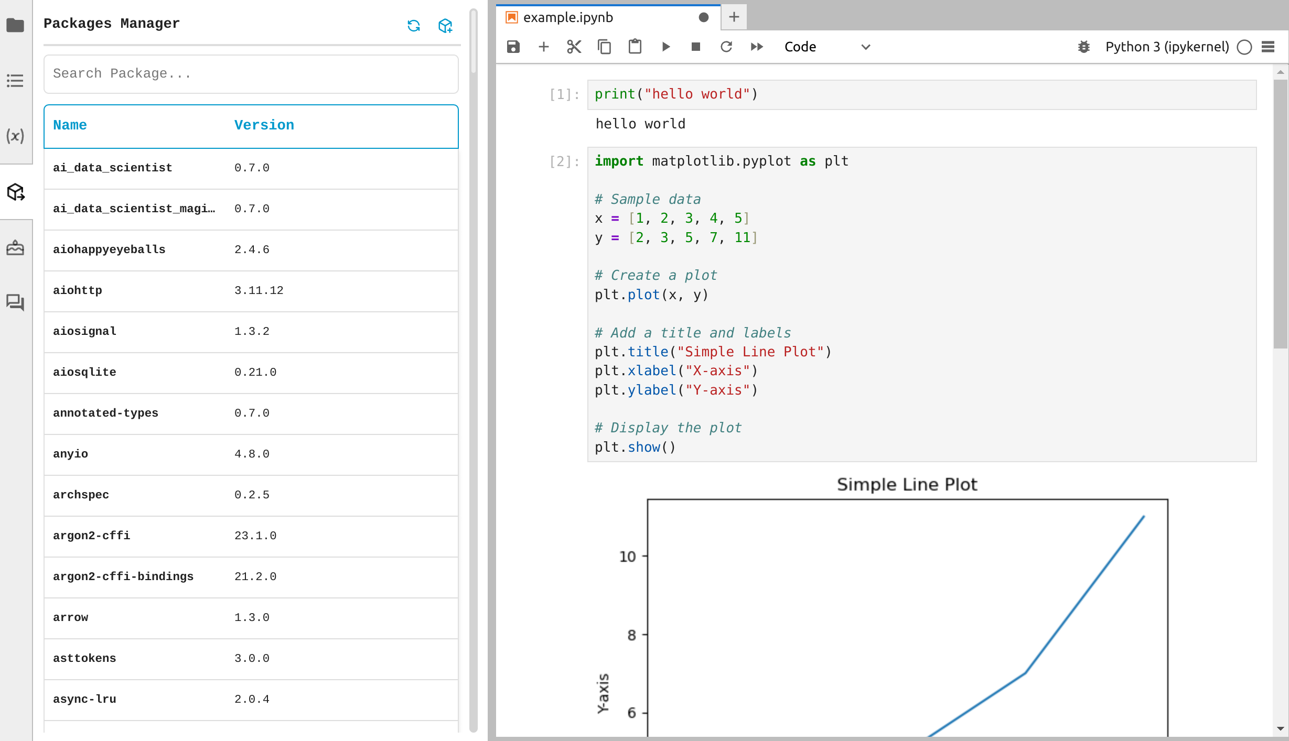Select the async-lru package row
The height and width of the screenshot is (741, 1289).
point(251,700)
